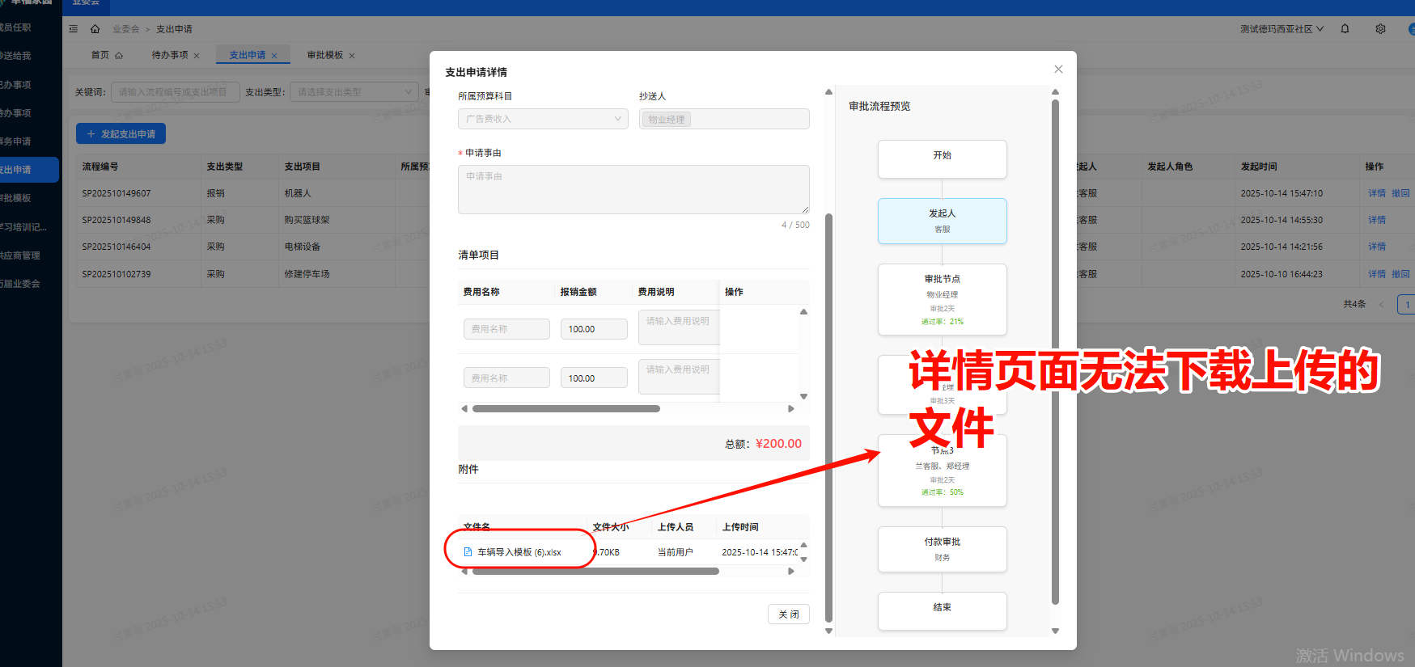The width and height of the screenshot is (1415, 667).
Task: Click the home icon in the breadcrumb
Action: [95, 29]
